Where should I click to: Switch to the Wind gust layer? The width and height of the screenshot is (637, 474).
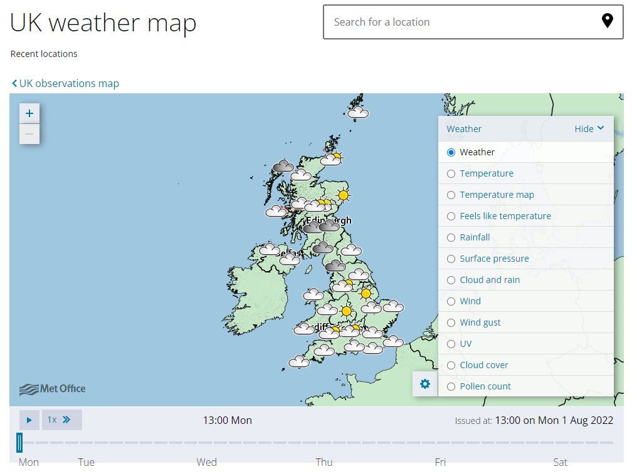tap(451, 322)
